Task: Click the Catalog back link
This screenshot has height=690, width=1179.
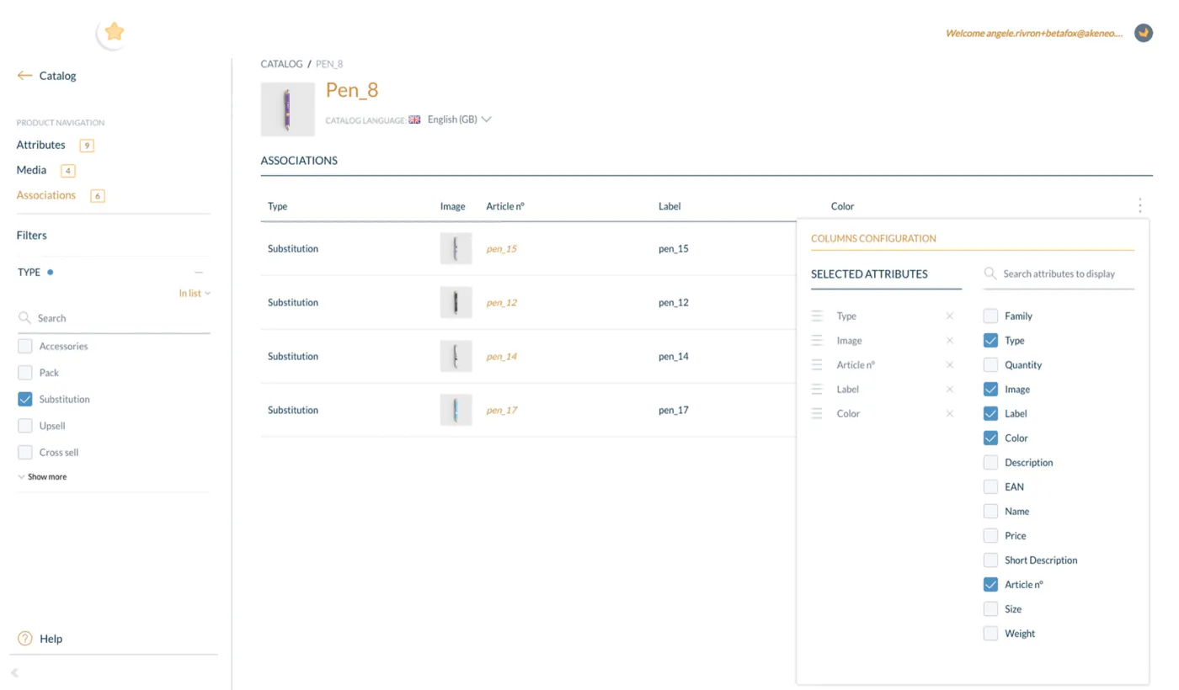Action: point(58,76)
